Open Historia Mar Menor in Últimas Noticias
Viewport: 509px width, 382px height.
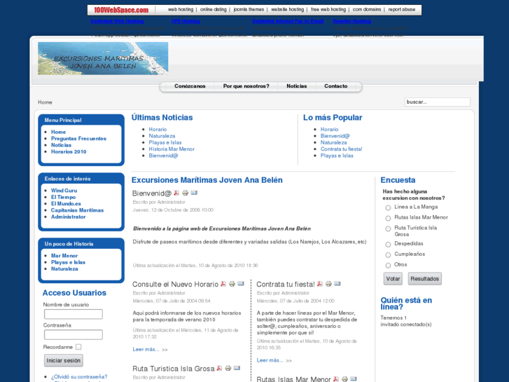point(172,149)
